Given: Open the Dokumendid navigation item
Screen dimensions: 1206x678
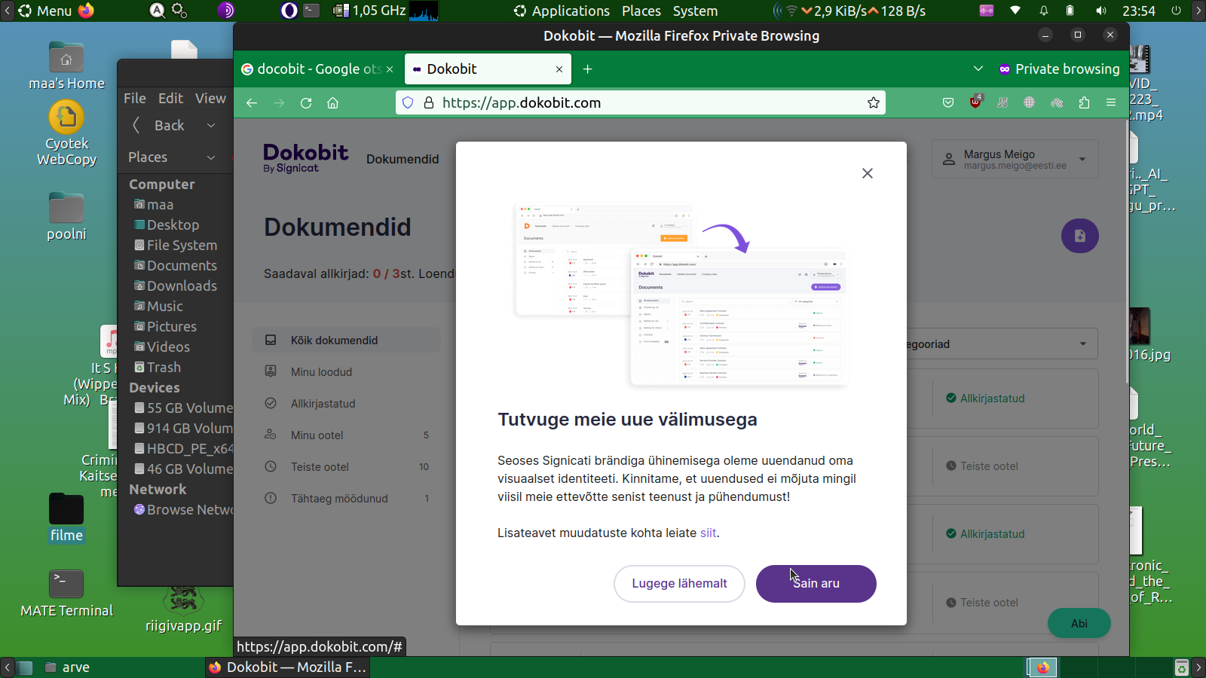Looking at the screenshot, I should click(x=403, y=159).
